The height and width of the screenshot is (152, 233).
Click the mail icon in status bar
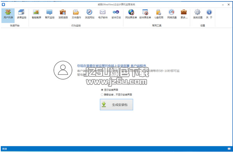point(229,149)
